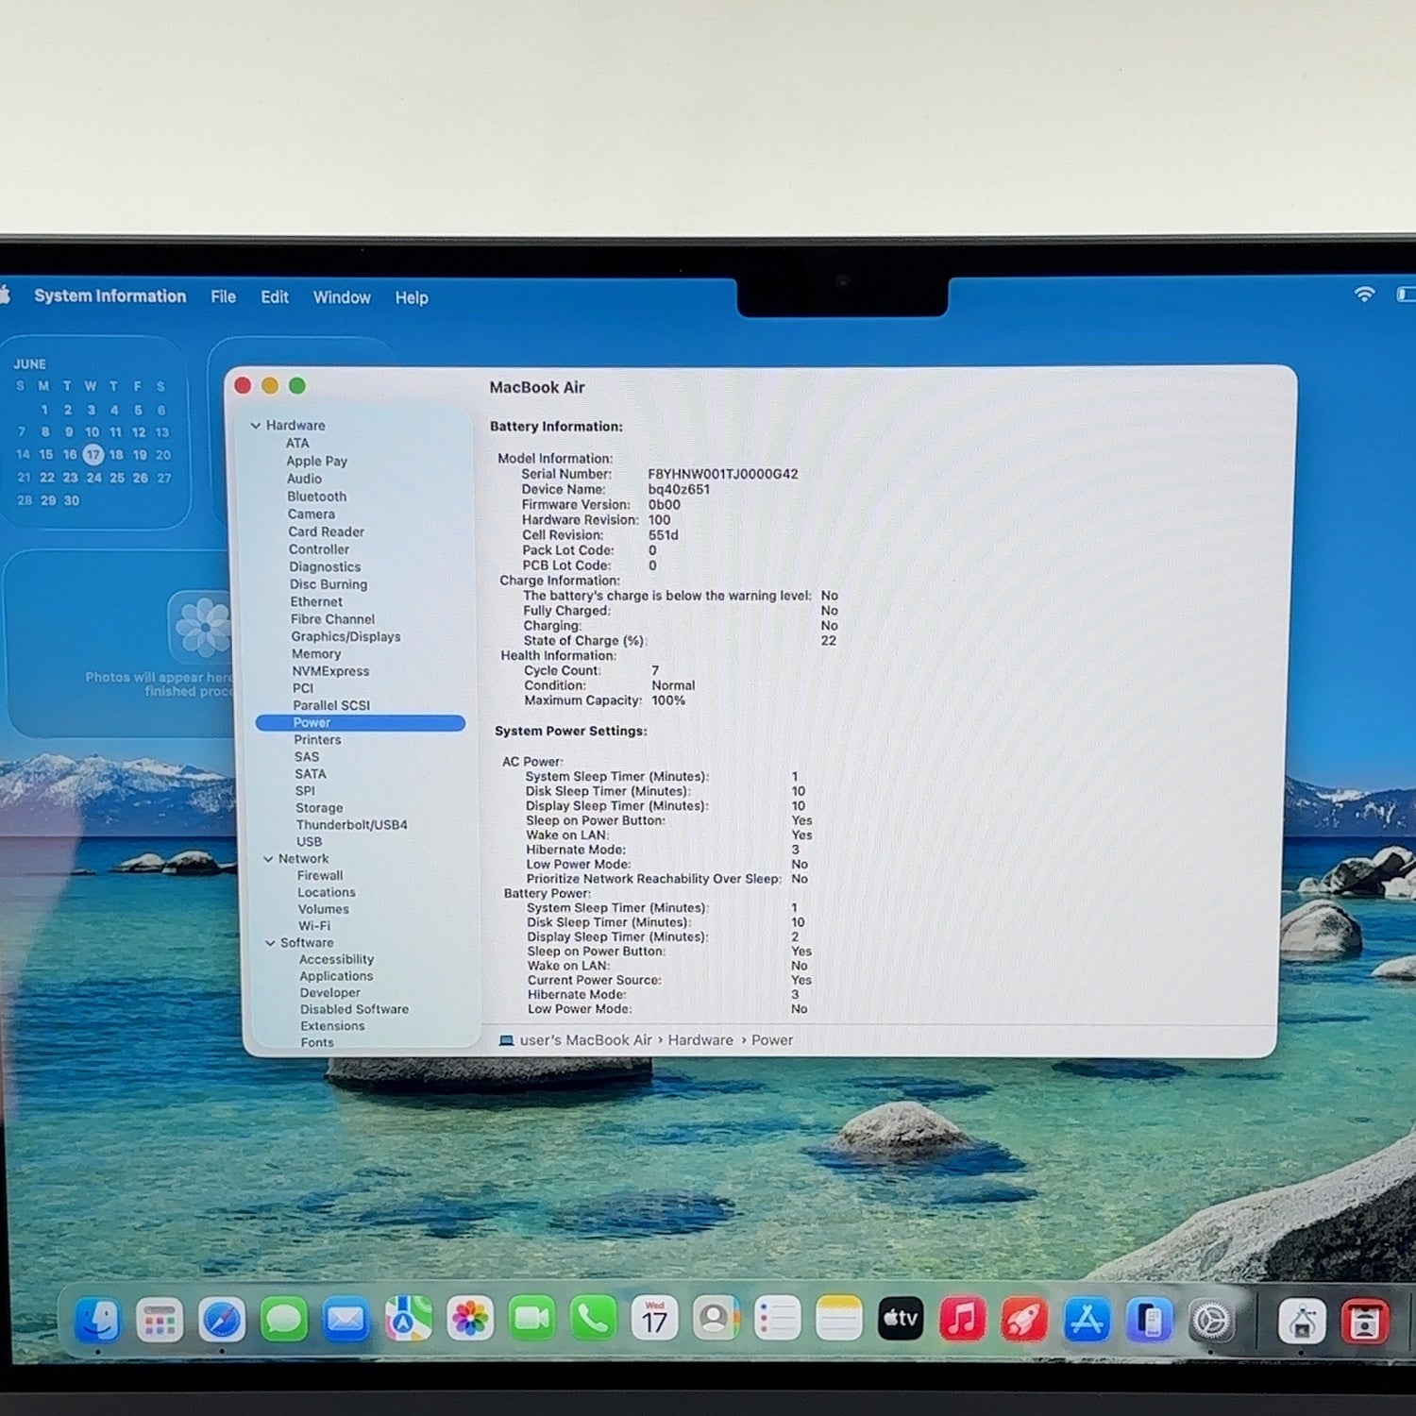The width and height of the screenshot is (1416, 1416).
Task: Select Applications under Software
Action: [336, 976]
